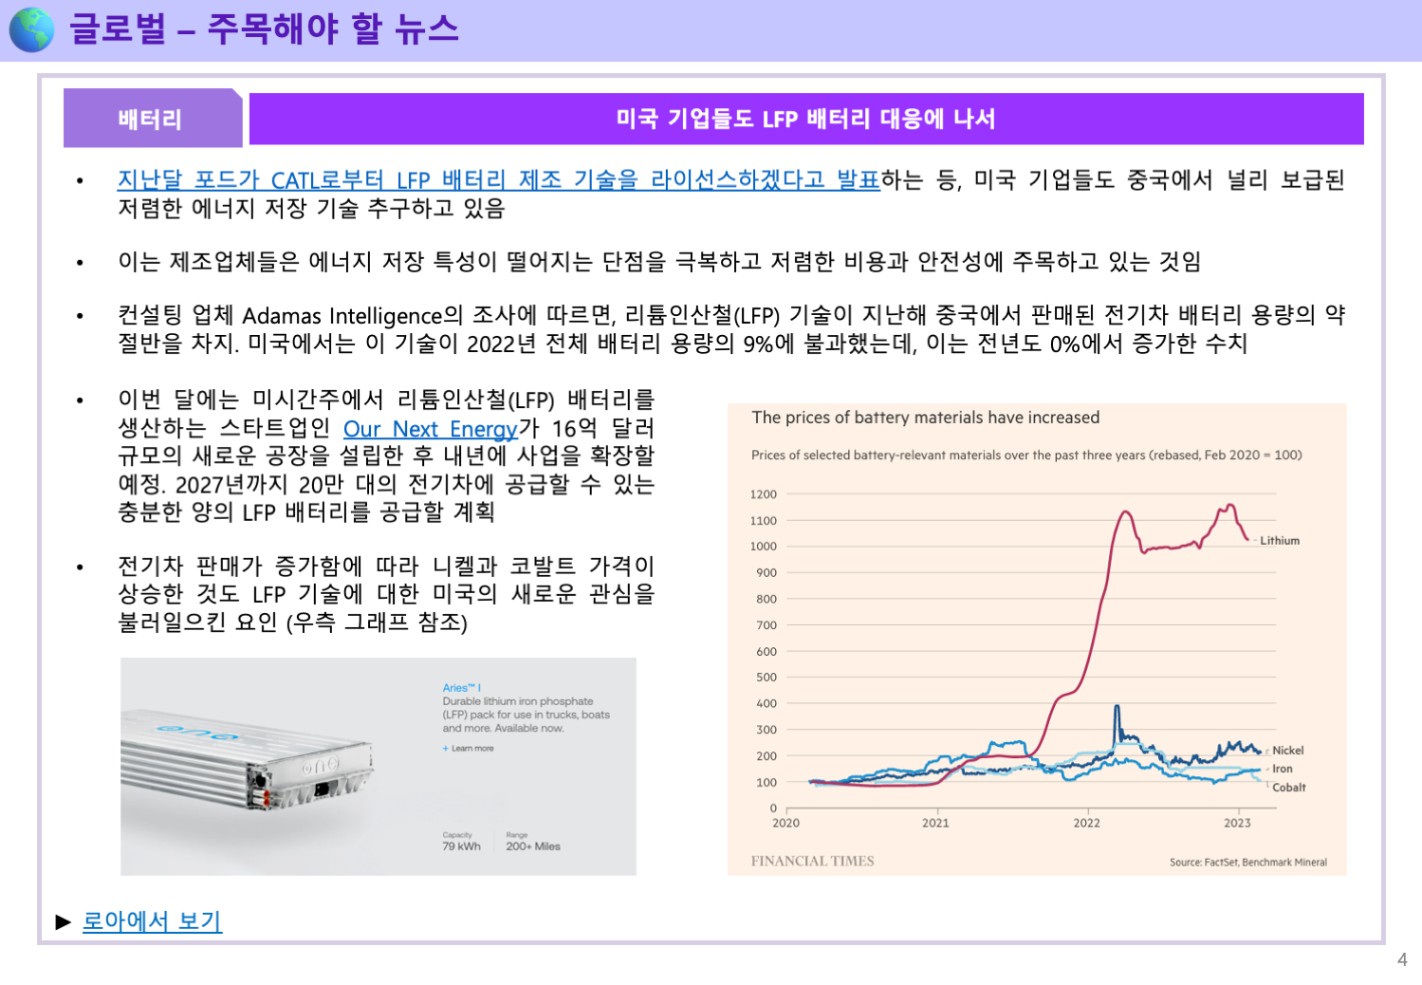Click the Lithium line label in chart
Image resolution: width=1422 pixels, height=985 pixels.
(1279, 541)
